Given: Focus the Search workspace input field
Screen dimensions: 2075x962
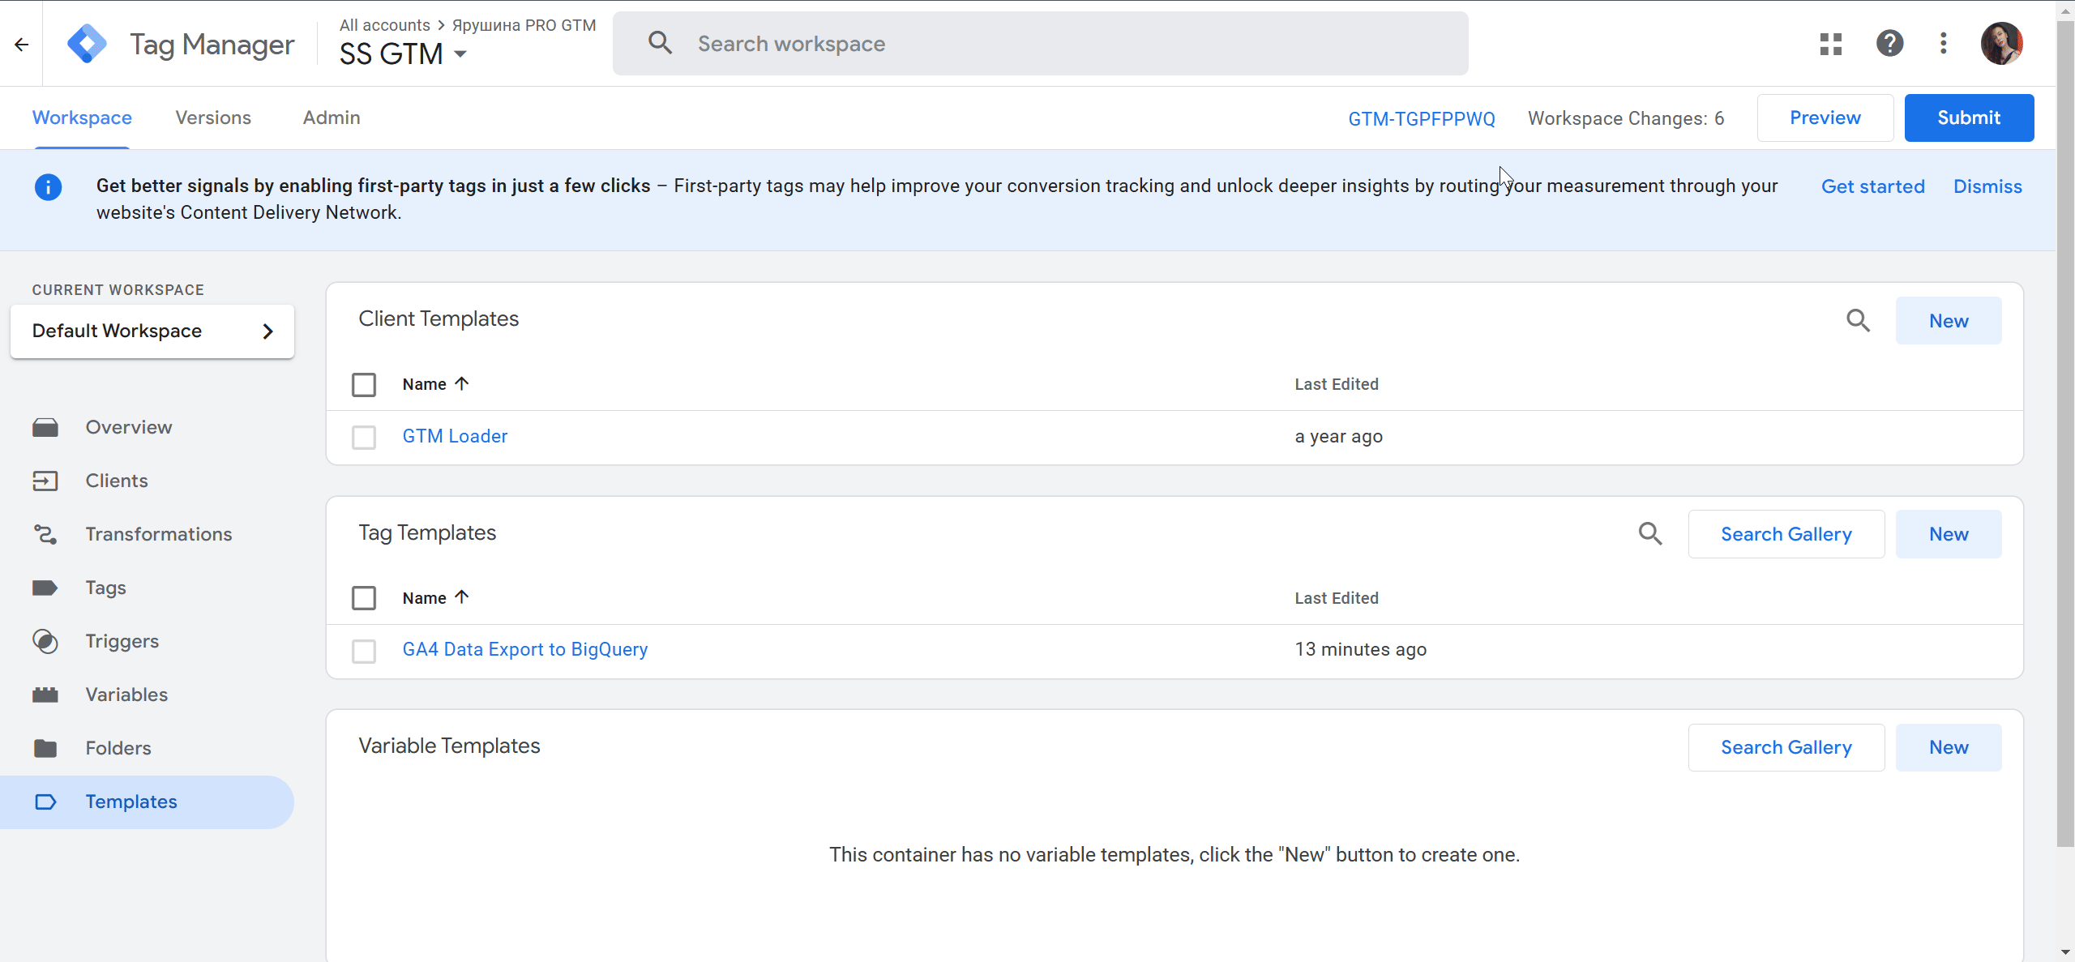Looking at the screenshot, I should point(1040,44).
